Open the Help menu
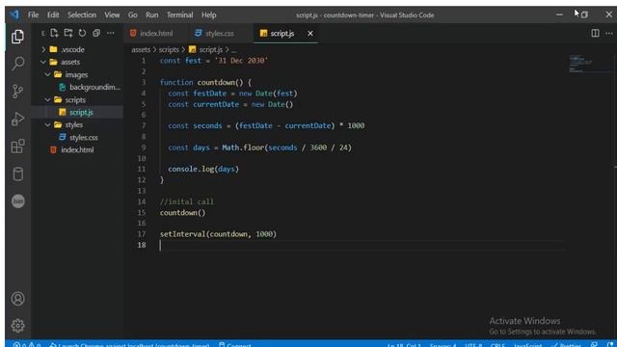617x347 pixels. [x=209, y=15]
